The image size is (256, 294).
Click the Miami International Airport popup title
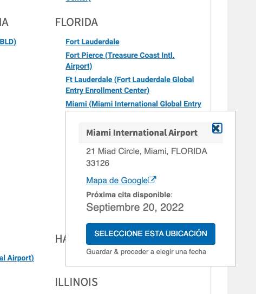point(142,132)
